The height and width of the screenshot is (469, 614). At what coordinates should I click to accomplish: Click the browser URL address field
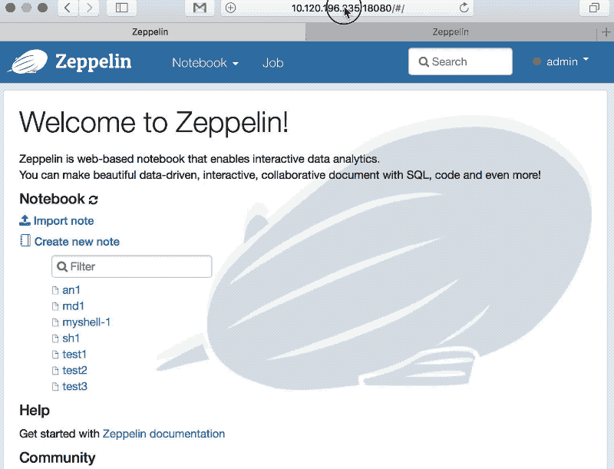[x=348, y=8]
